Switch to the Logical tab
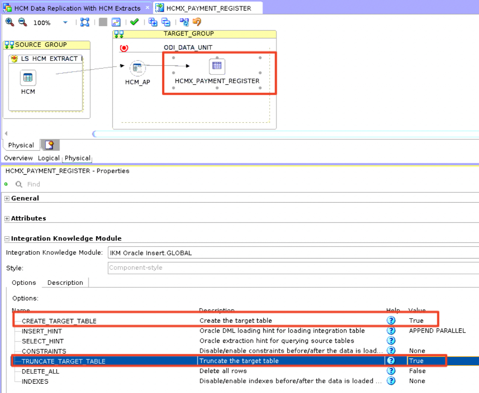This screenshot has height=393, width=479. [48, 158]
